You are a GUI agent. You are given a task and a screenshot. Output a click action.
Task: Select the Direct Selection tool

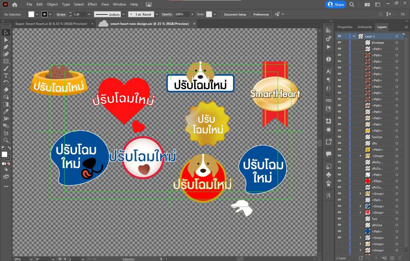6,40
